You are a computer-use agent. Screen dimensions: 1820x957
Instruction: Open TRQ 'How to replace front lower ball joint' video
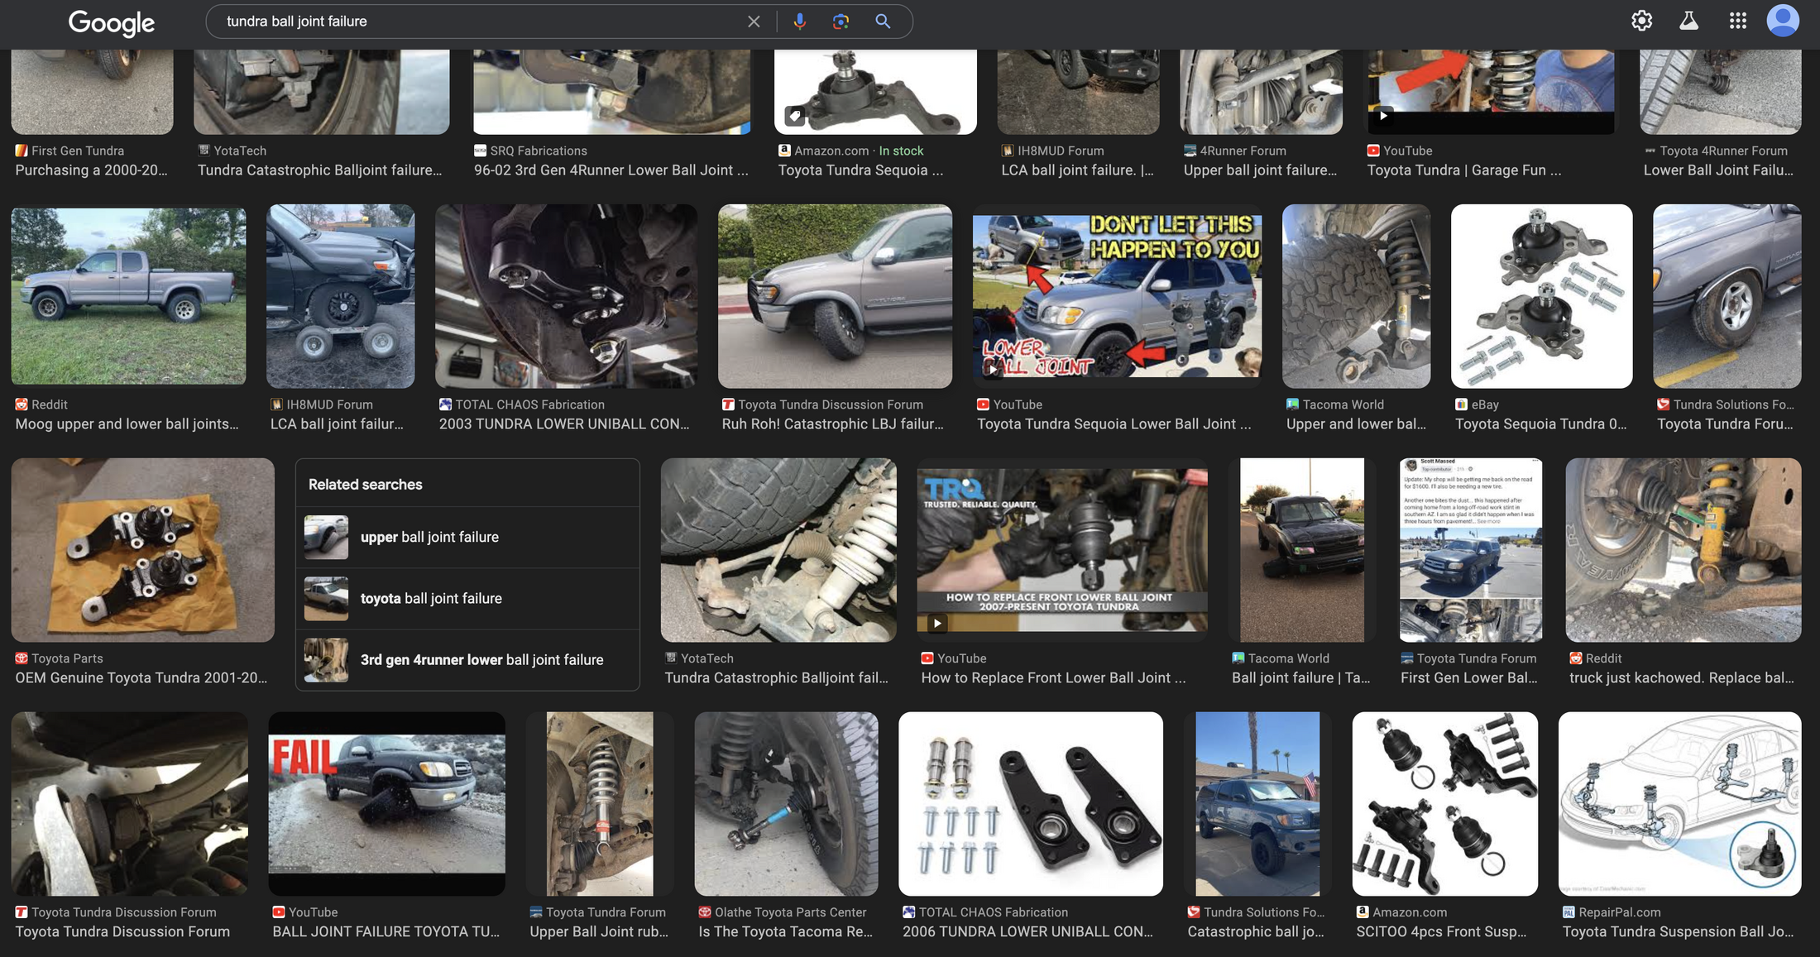(x=1061, y=550)
